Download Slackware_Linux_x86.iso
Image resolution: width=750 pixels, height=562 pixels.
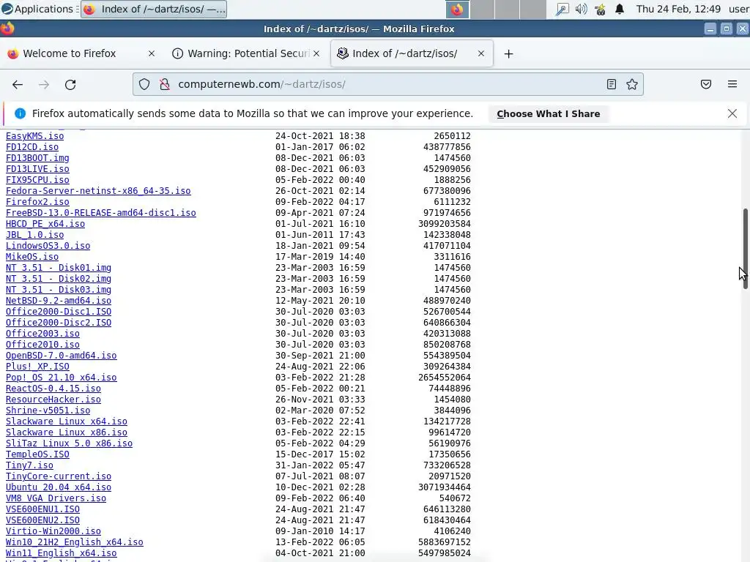click(x=67, y=433)
